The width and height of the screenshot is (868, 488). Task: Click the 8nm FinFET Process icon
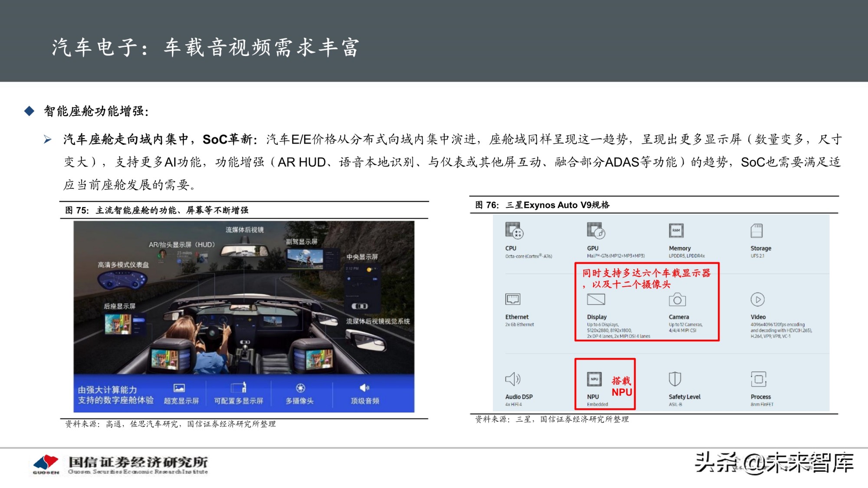tap(758, 380)
